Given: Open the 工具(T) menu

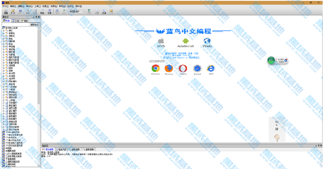Looking at the screenshot, I should [x=38, y=6].
